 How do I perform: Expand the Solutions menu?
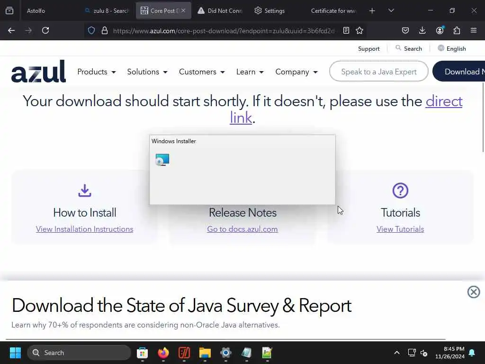tap(147, 72)
